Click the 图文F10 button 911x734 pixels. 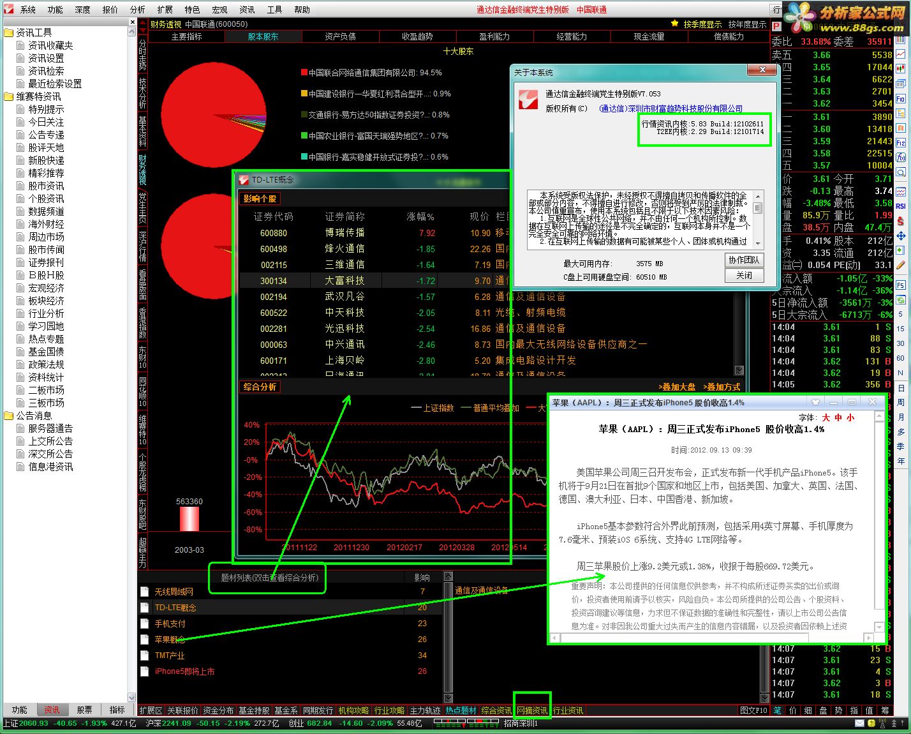click(x=753, y=710)
